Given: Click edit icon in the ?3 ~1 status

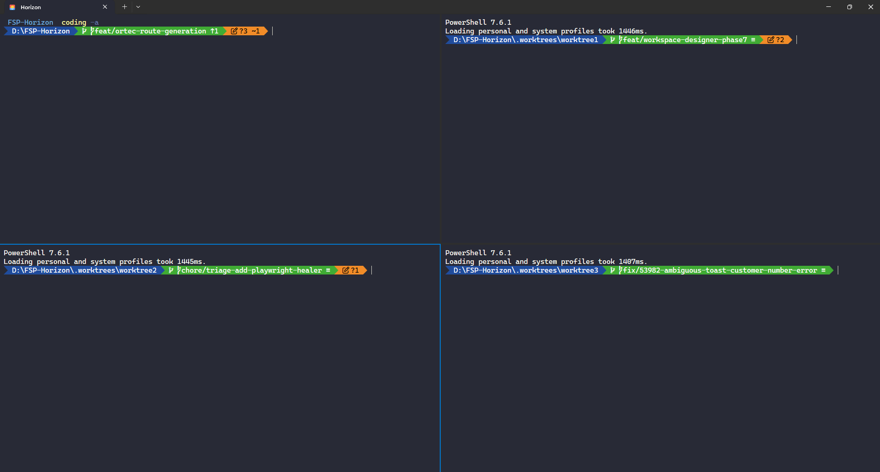Looking at the screenshot, I should tap(234, 31).
